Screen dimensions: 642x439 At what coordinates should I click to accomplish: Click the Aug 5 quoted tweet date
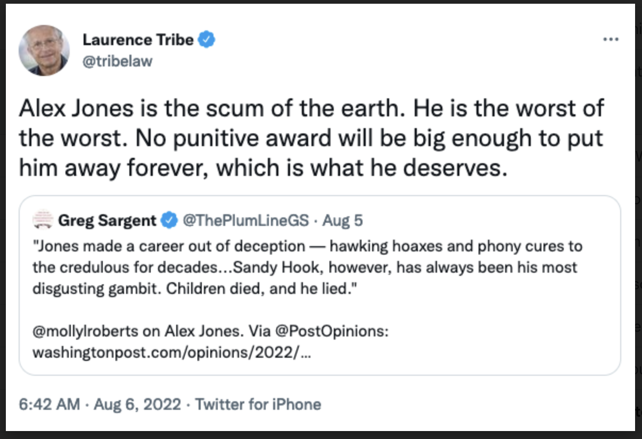(343, 219)
